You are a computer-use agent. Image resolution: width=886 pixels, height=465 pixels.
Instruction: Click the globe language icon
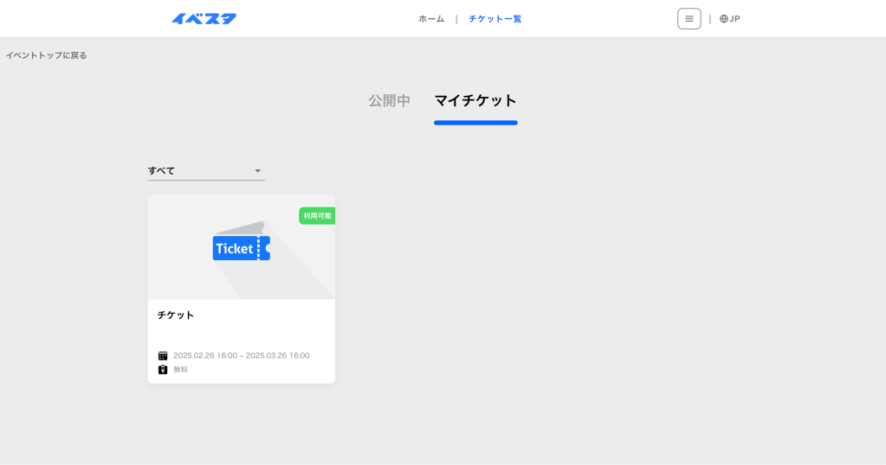724,19
